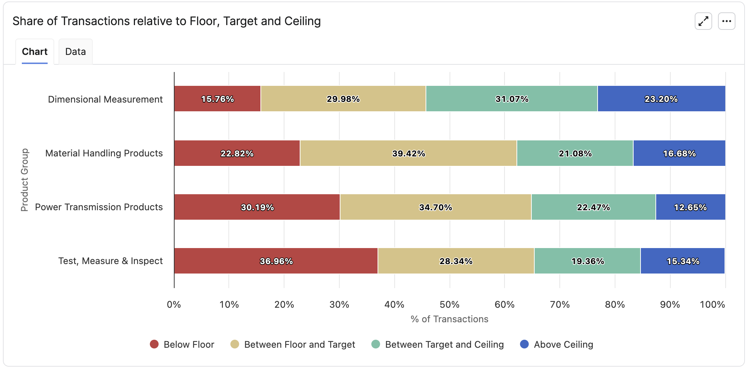Click the red Below Floor legend dot

(154, 344)
